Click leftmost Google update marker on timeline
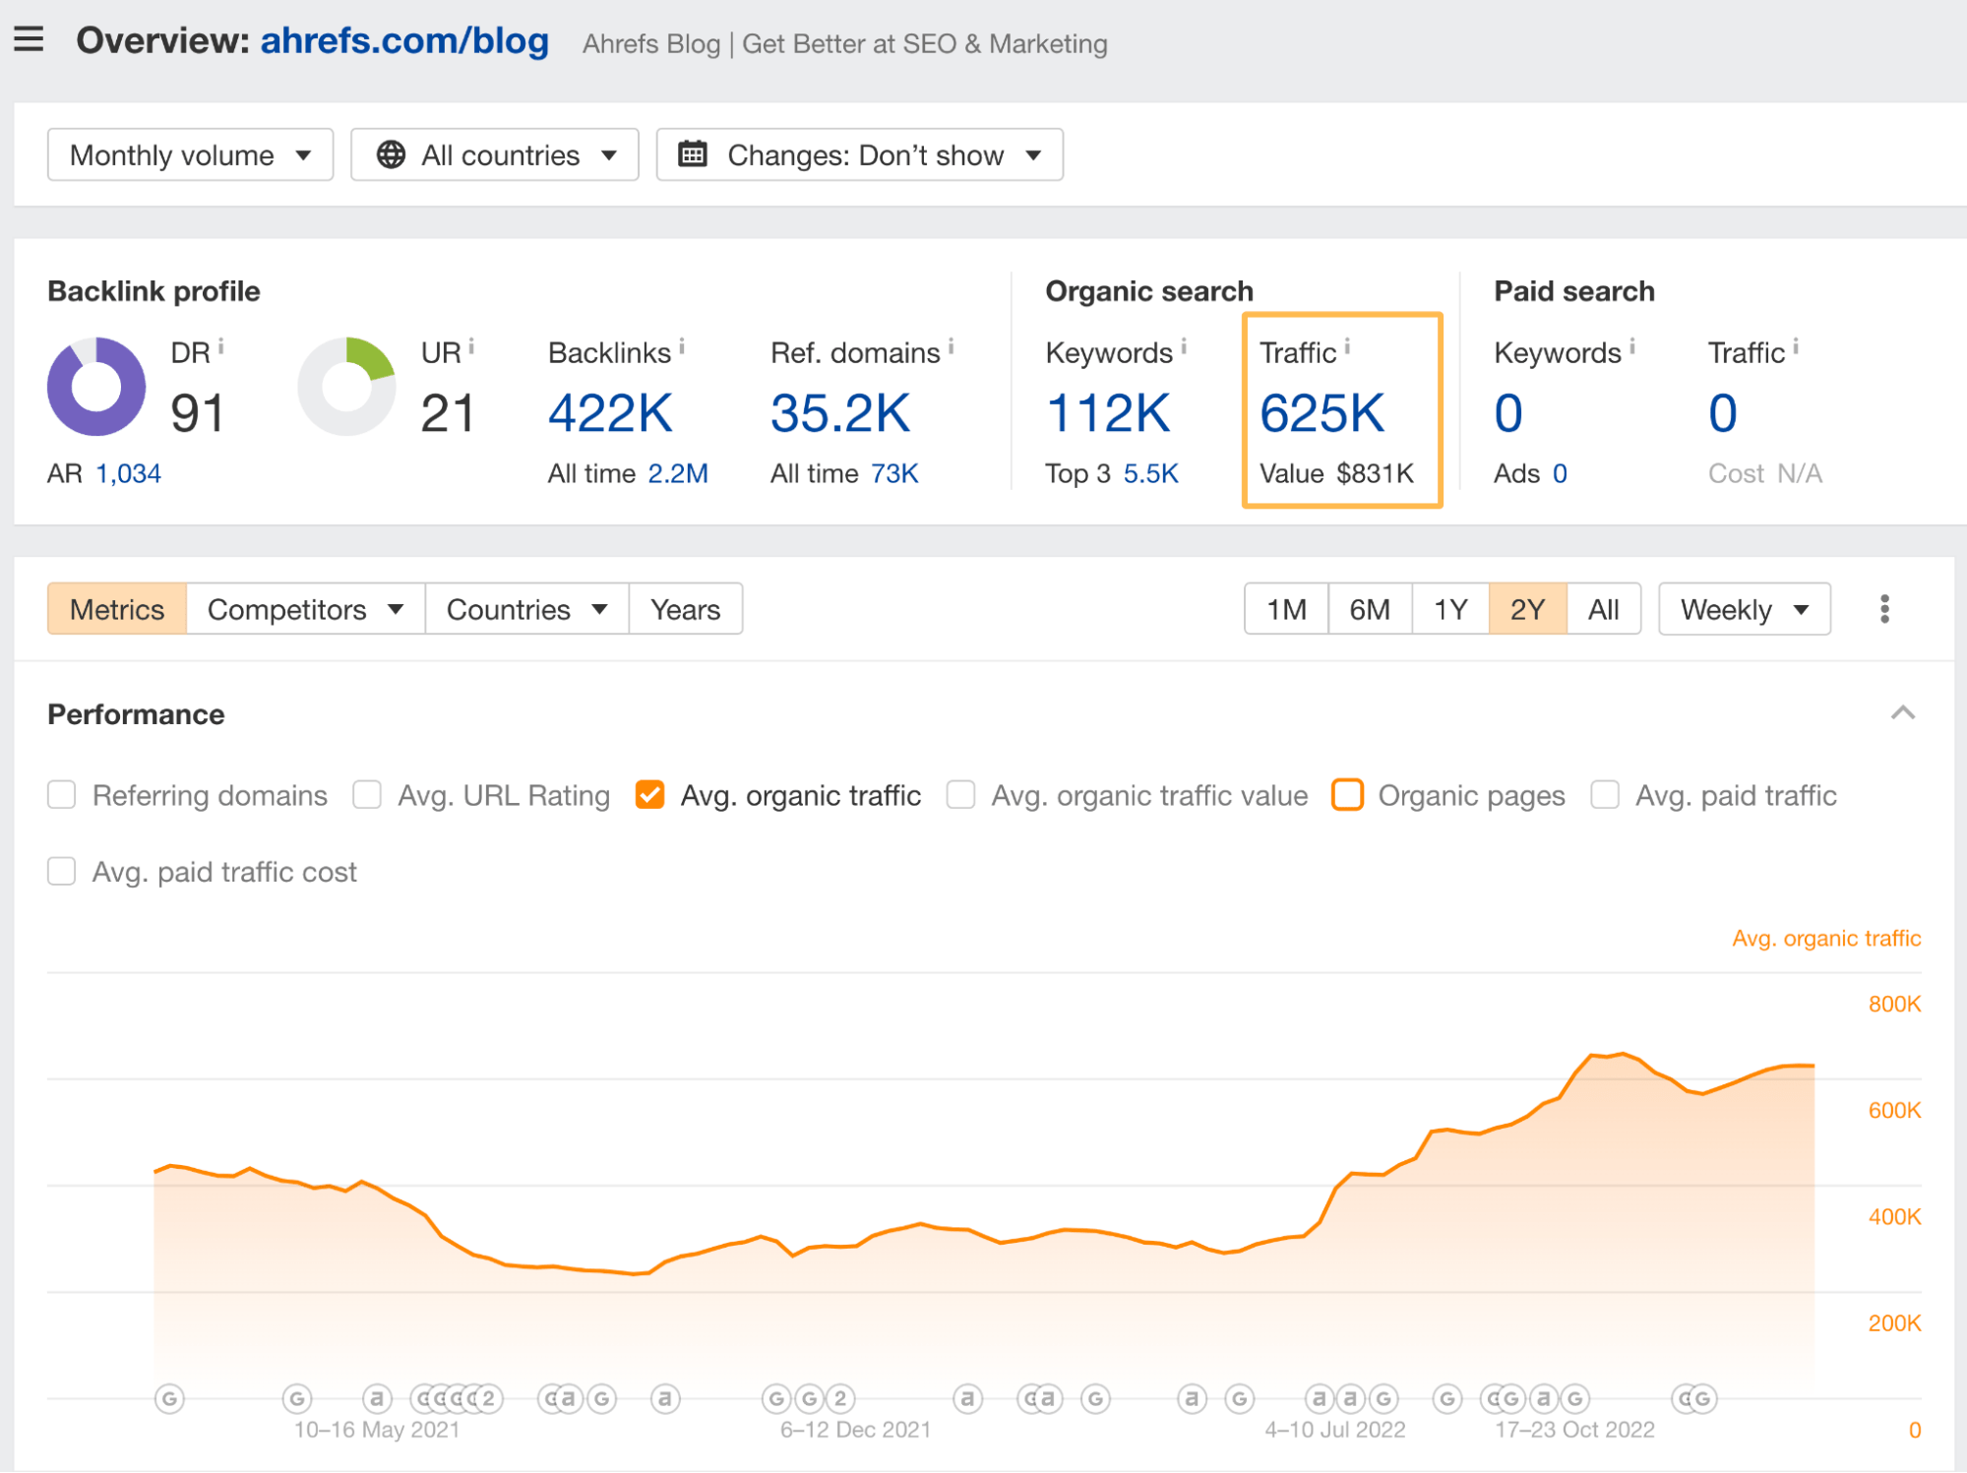The height and width of the screenshot is (1473, 1967). 169,1398
